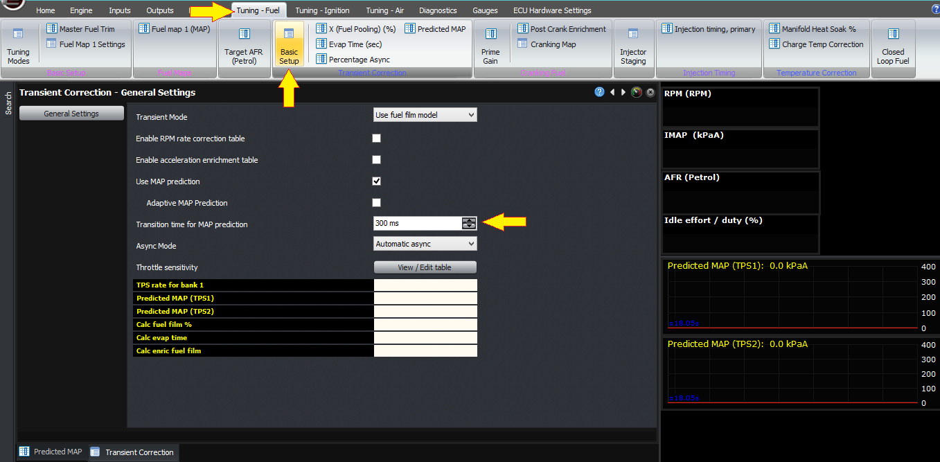Open Evap Time (sec) table
Image resolution: width=940 pixels, height=462 pixels.
tap(348, 44)
